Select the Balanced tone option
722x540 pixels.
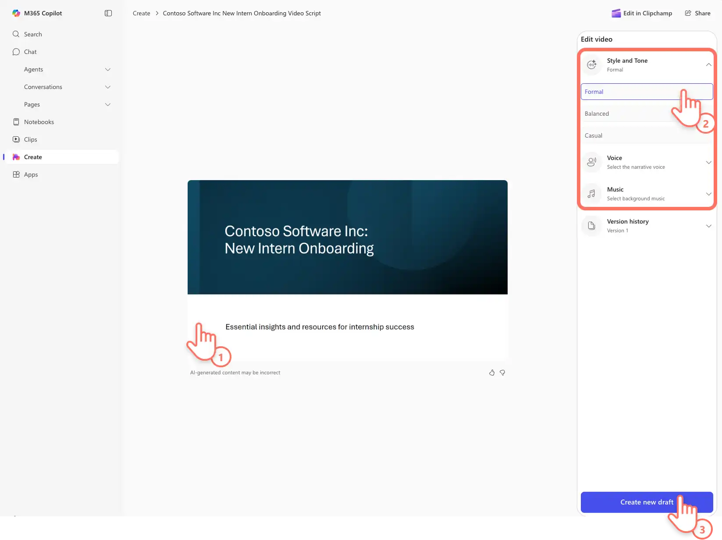click(647, 114)
